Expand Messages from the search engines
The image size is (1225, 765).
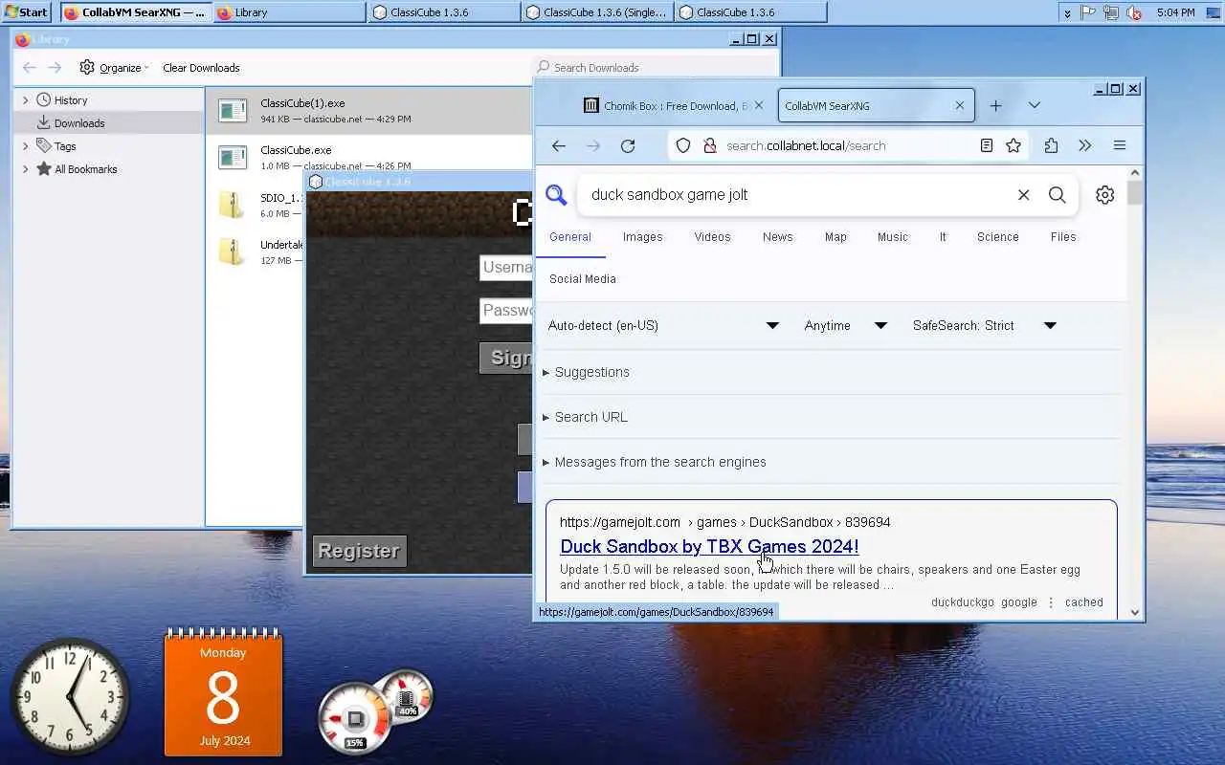[655, 462]
